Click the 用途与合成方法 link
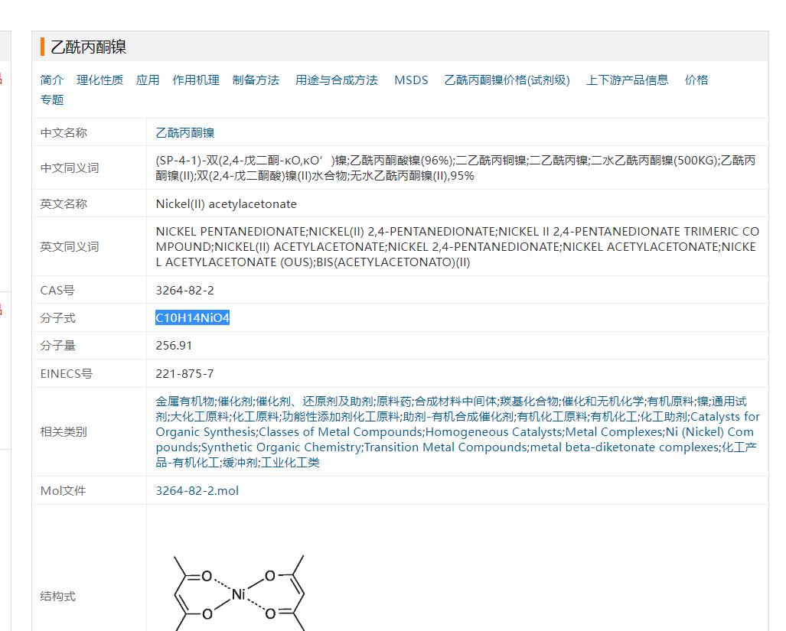Screen dimensions: 786x631 point(336,80)
